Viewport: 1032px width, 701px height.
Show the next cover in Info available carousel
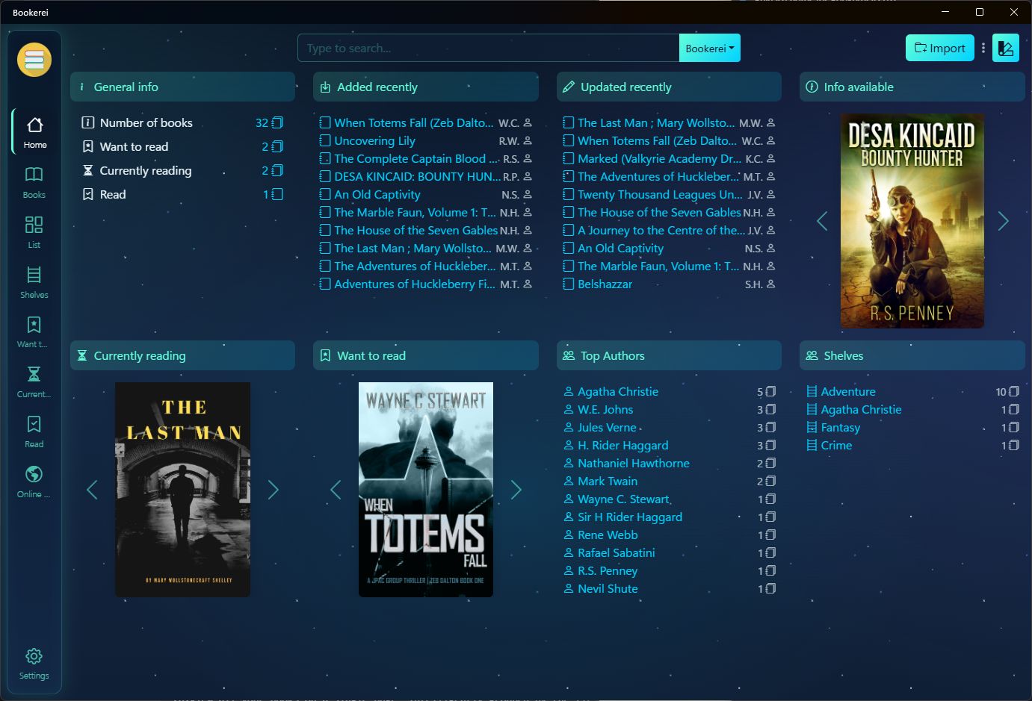pos(1003,221)
